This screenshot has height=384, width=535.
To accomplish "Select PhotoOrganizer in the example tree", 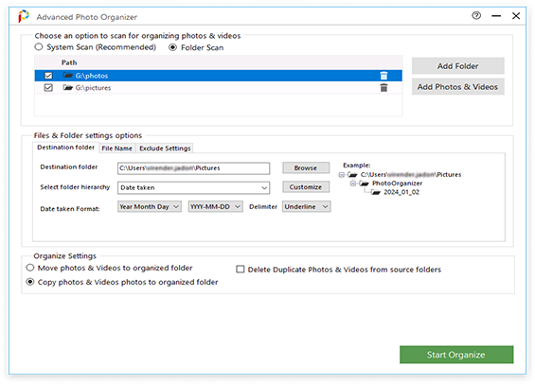I will coord(397,183).
